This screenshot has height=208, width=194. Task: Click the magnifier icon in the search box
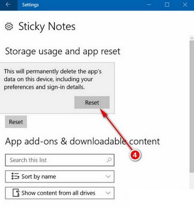pos(109,160)
